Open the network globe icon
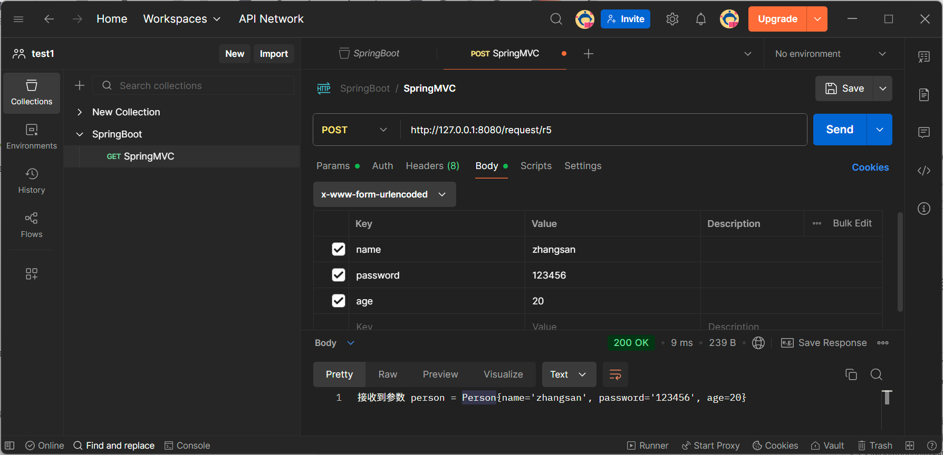 tap(758, 343)
